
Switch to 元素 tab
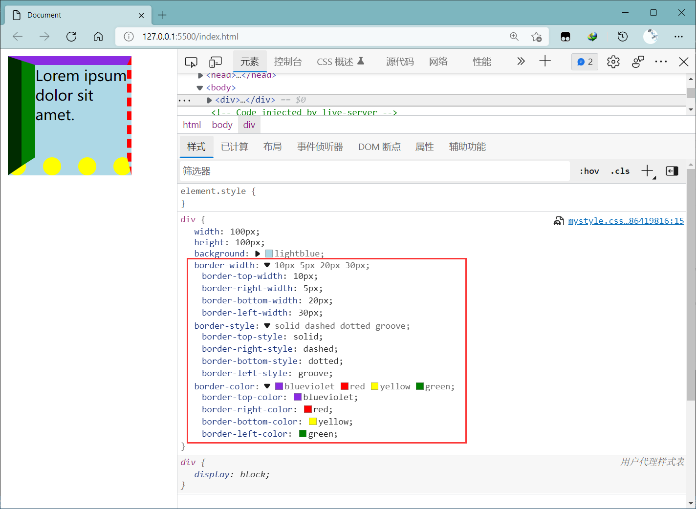pyautogui.click(x=250, y=62)
